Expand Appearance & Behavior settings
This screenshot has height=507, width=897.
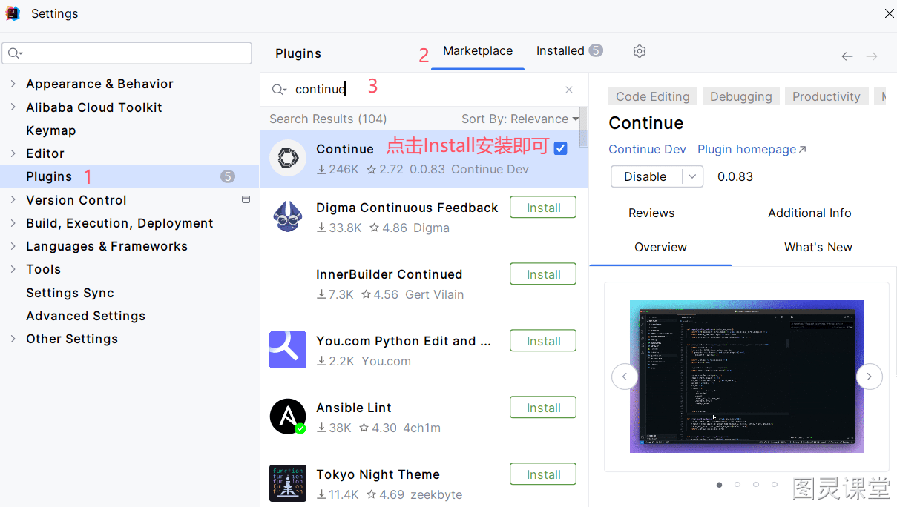13,84
